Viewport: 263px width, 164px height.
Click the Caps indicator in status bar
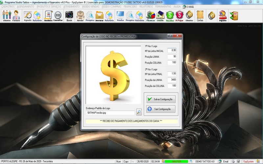126,161
